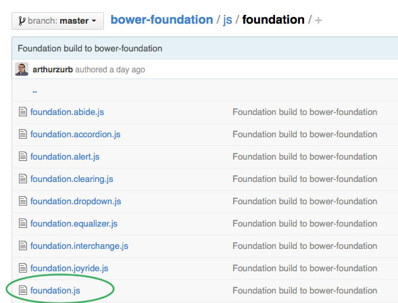Open commit message in foundation.alert.js row
This screenshot has height=303, width=398.
(x=305, y=157)
